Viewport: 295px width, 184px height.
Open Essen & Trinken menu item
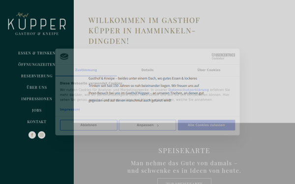[37, 53]
